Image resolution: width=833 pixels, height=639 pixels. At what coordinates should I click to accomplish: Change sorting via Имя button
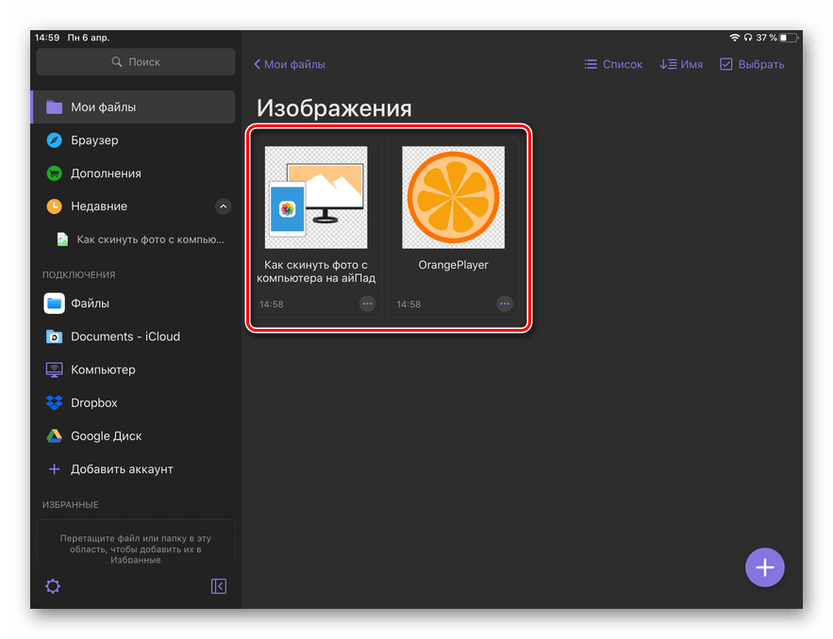point(681,64)
